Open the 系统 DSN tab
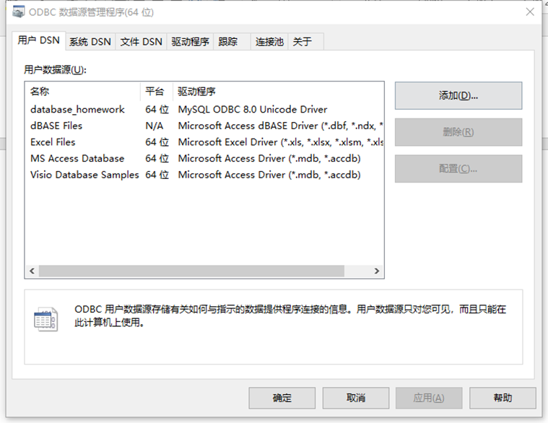This screenshot has height=423, width=548. (90, 42)
